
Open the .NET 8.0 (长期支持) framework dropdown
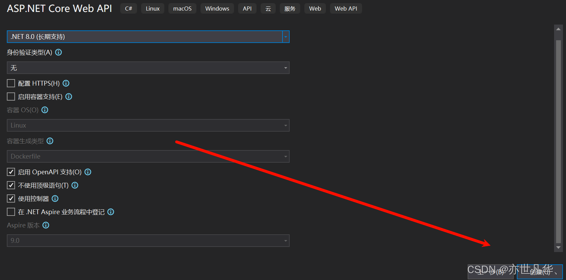148,37
